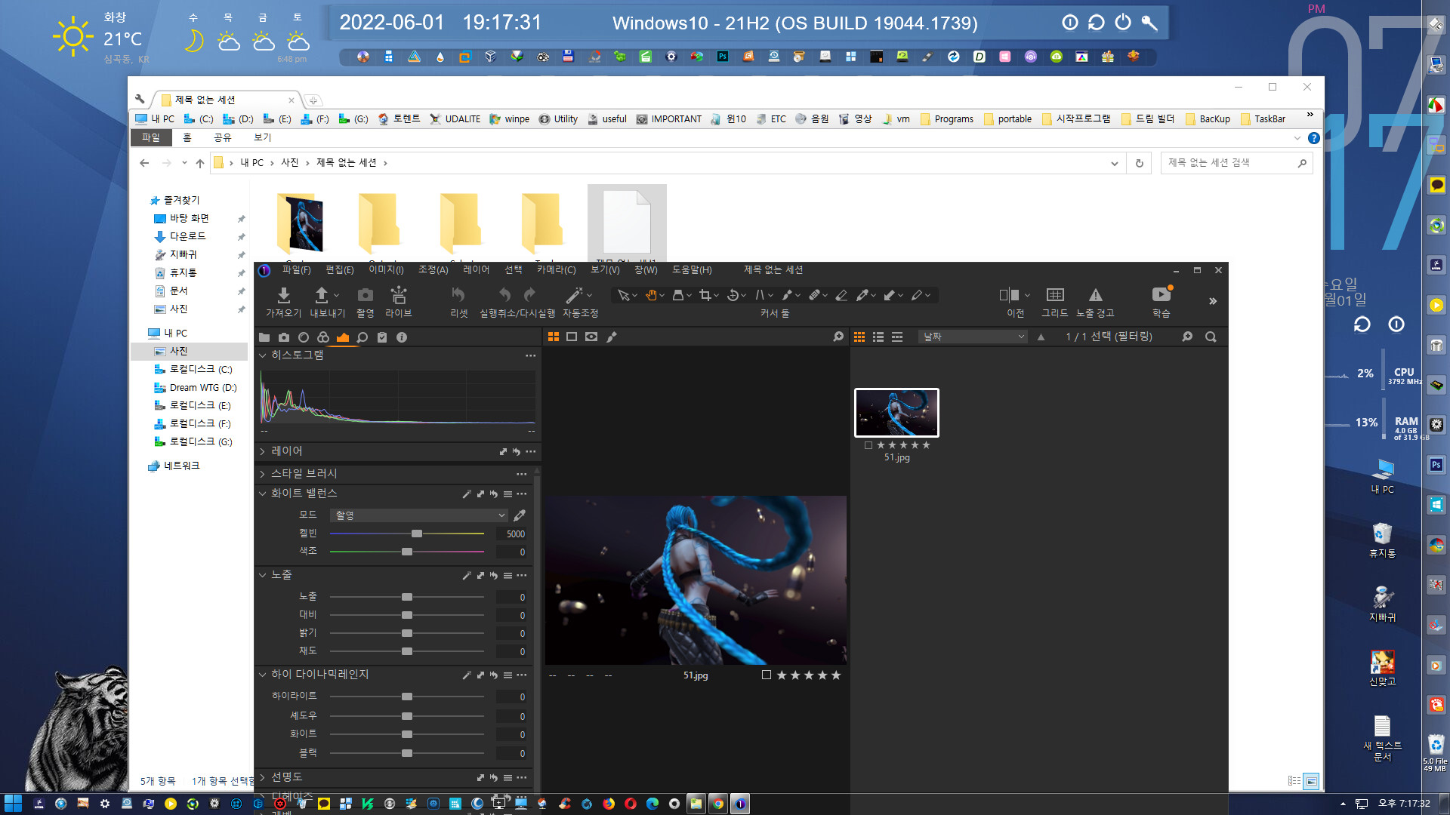Open the browser sort by 날짜 dropdown

(973, 337)
